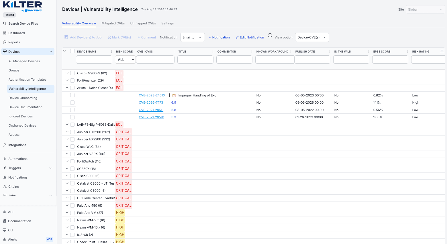Click the info icon beside Edit Notification
This screenshot has width=447, height=244.
click(270, 35)
